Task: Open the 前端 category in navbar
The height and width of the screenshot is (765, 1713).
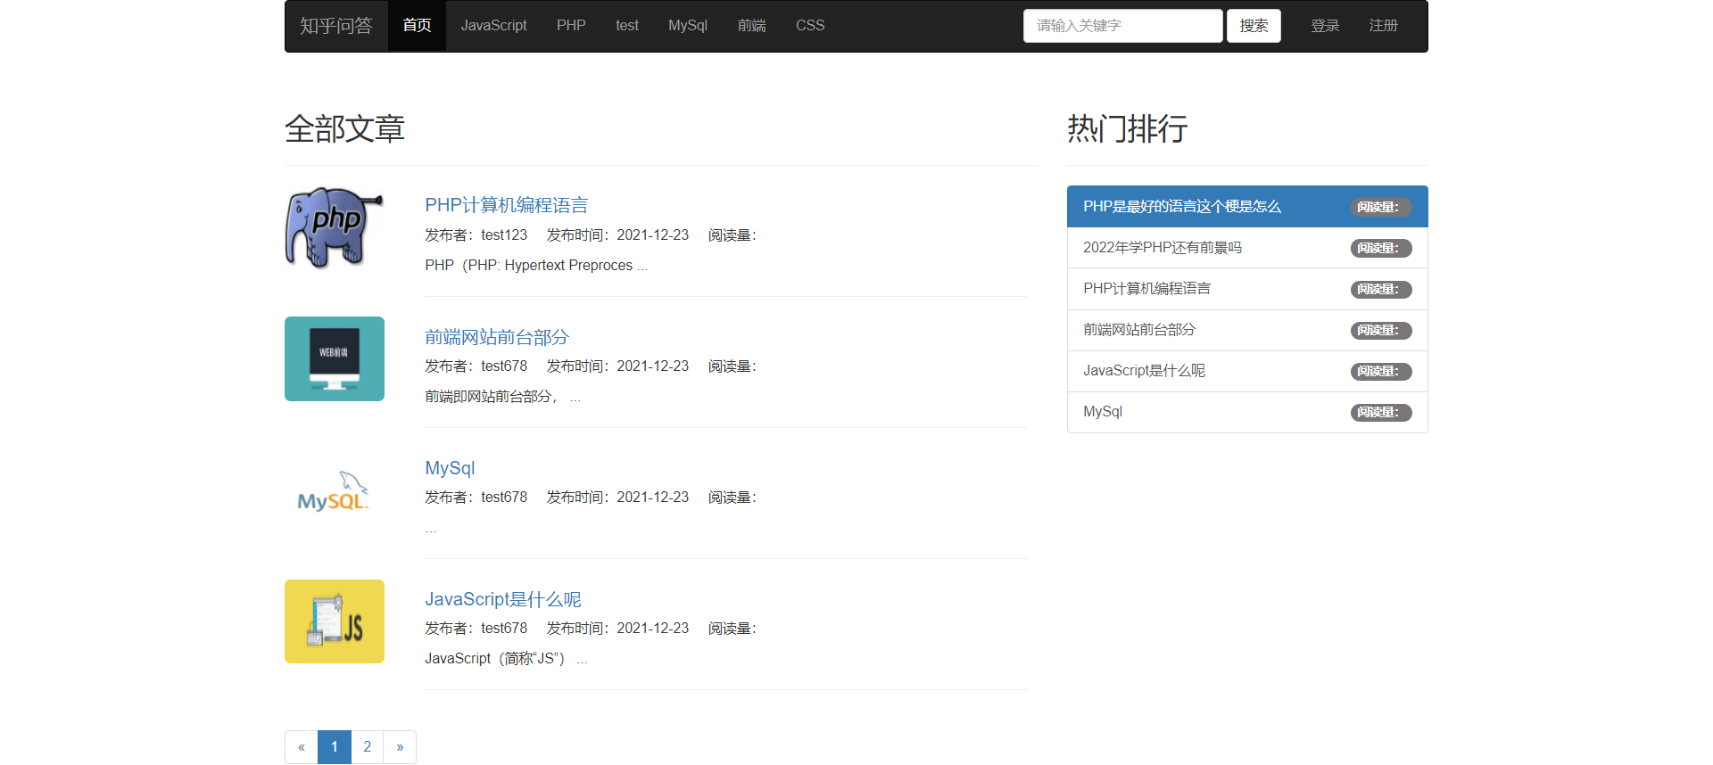Action: click(752, 26)
